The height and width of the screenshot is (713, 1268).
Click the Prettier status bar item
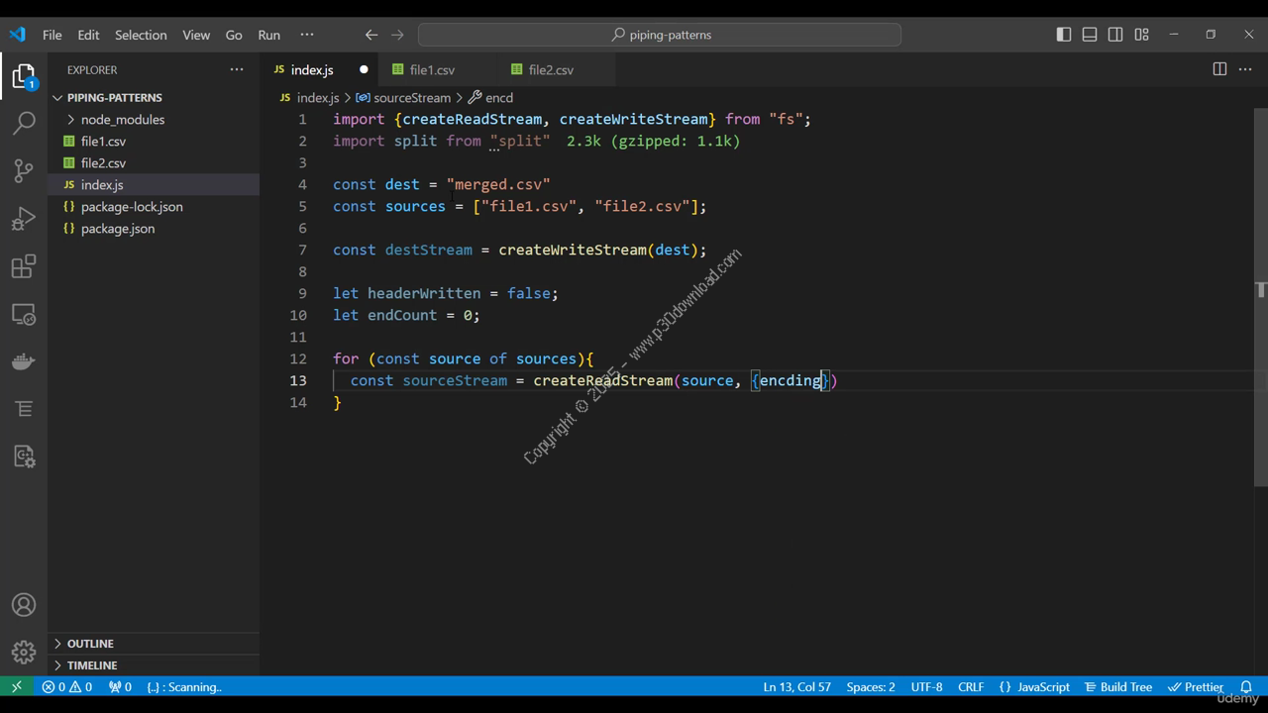(x=1196, y=686)
